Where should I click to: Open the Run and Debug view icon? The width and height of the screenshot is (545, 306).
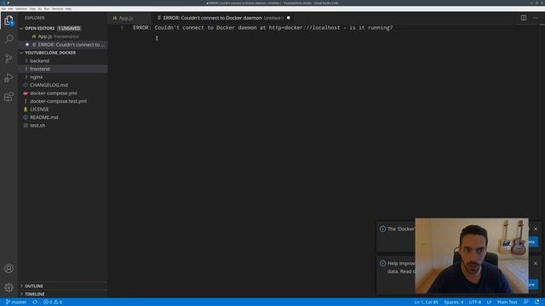click(9, 77)
